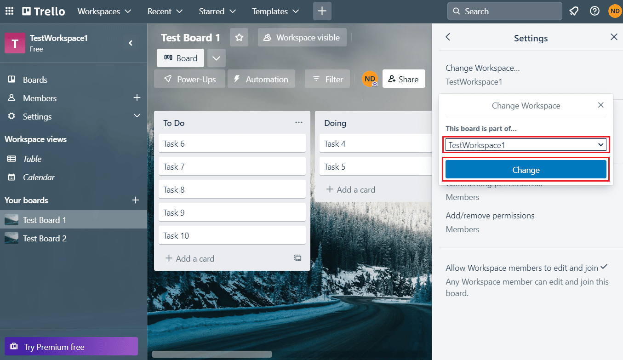The image size is (623, 360).
Task: Create a new board with the plus icon
Action: coord(136,200)
